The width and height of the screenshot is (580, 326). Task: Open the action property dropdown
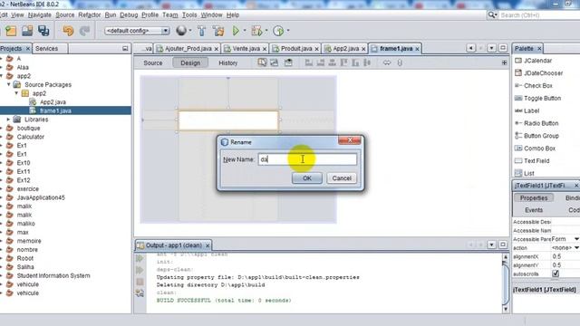tap(576, 247)
